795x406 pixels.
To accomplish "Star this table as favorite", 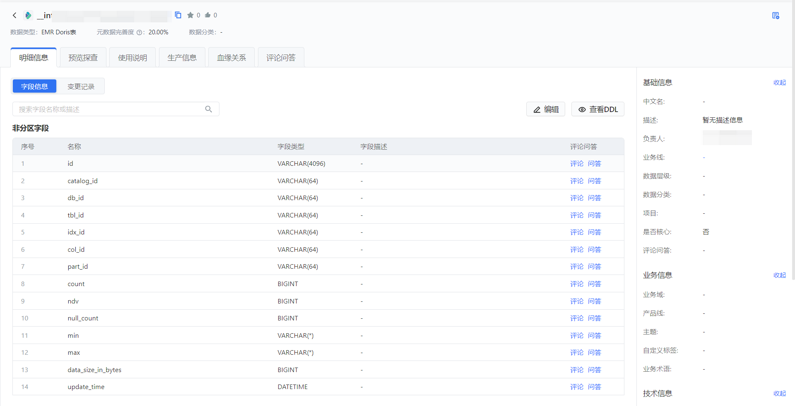I will coord(190,15).
